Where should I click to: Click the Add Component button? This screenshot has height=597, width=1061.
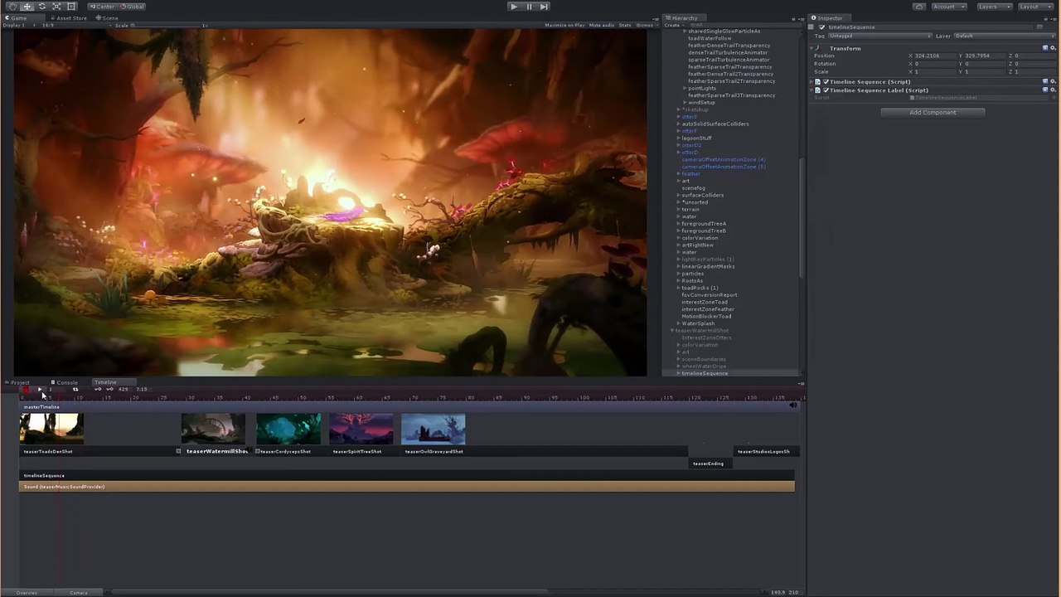click(x=933, y=112)
